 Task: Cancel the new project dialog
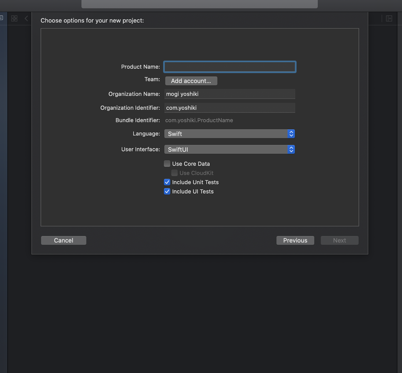64,240
